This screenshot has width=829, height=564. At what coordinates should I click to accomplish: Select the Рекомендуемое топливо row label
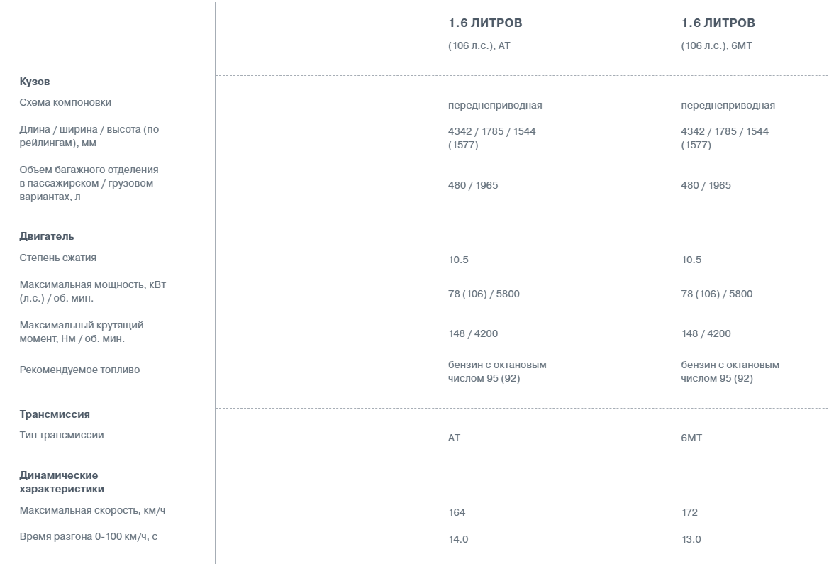[x=79, y=370]
